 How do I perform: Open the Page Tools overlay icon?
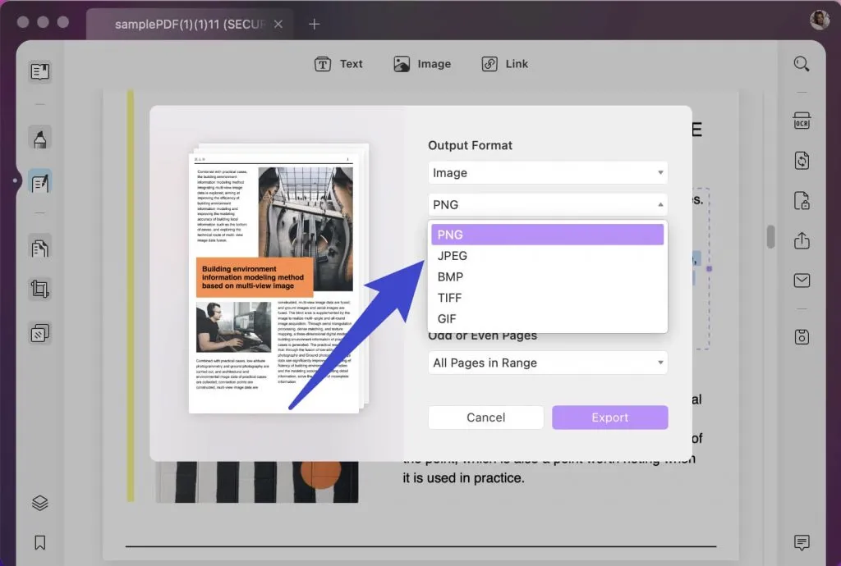[x=40, y=333]
